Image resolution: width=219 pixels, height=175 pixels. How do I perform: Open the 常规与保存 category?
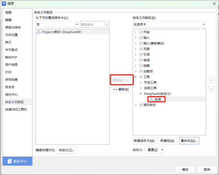[x=17, y=27]
